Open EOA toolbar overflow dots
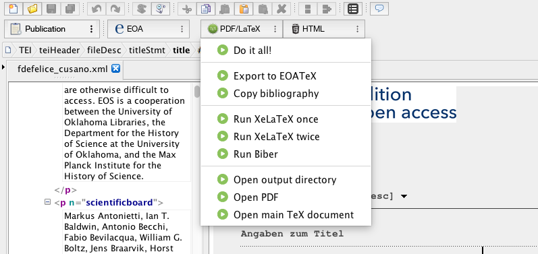Viewport: 538px width, 254px height. click(x=182, y=29)
